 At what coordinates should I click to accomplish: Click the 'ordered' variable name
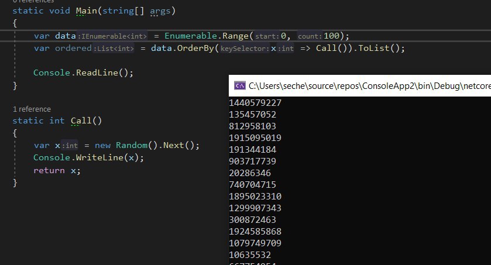point(73,48)
